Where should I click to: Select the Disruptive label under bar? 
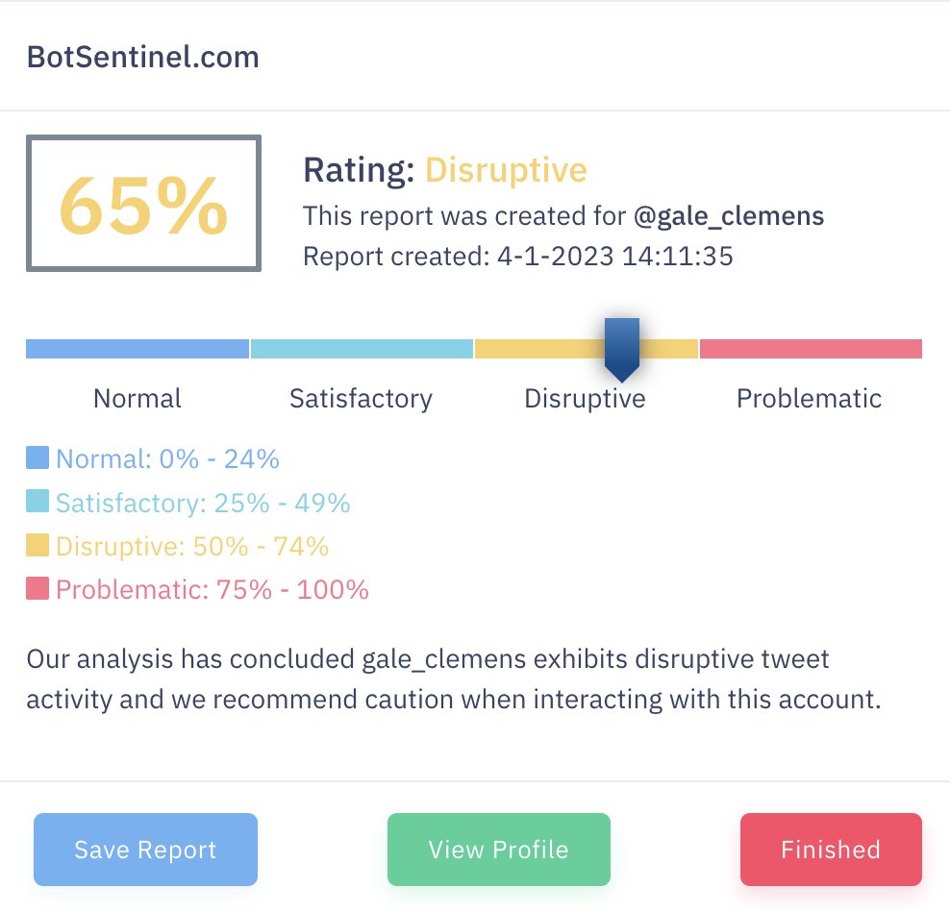586,399
